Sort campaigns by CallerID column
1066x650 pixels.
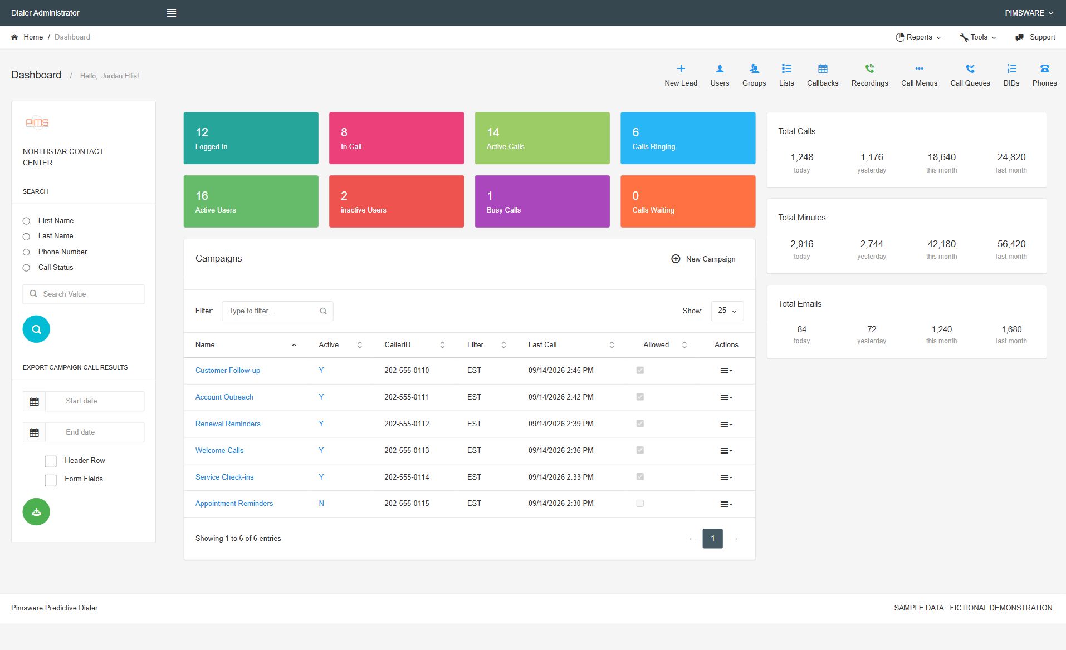[414, 345]
